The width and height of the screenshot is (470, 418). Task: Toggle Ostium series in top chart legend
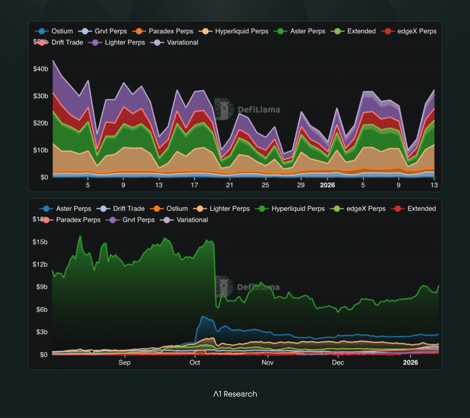54,31
